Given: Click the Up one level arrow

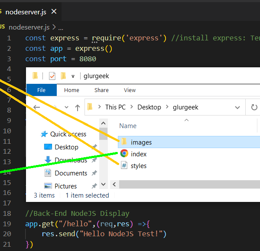Looking at the screenshot, I should pos(78,107).
